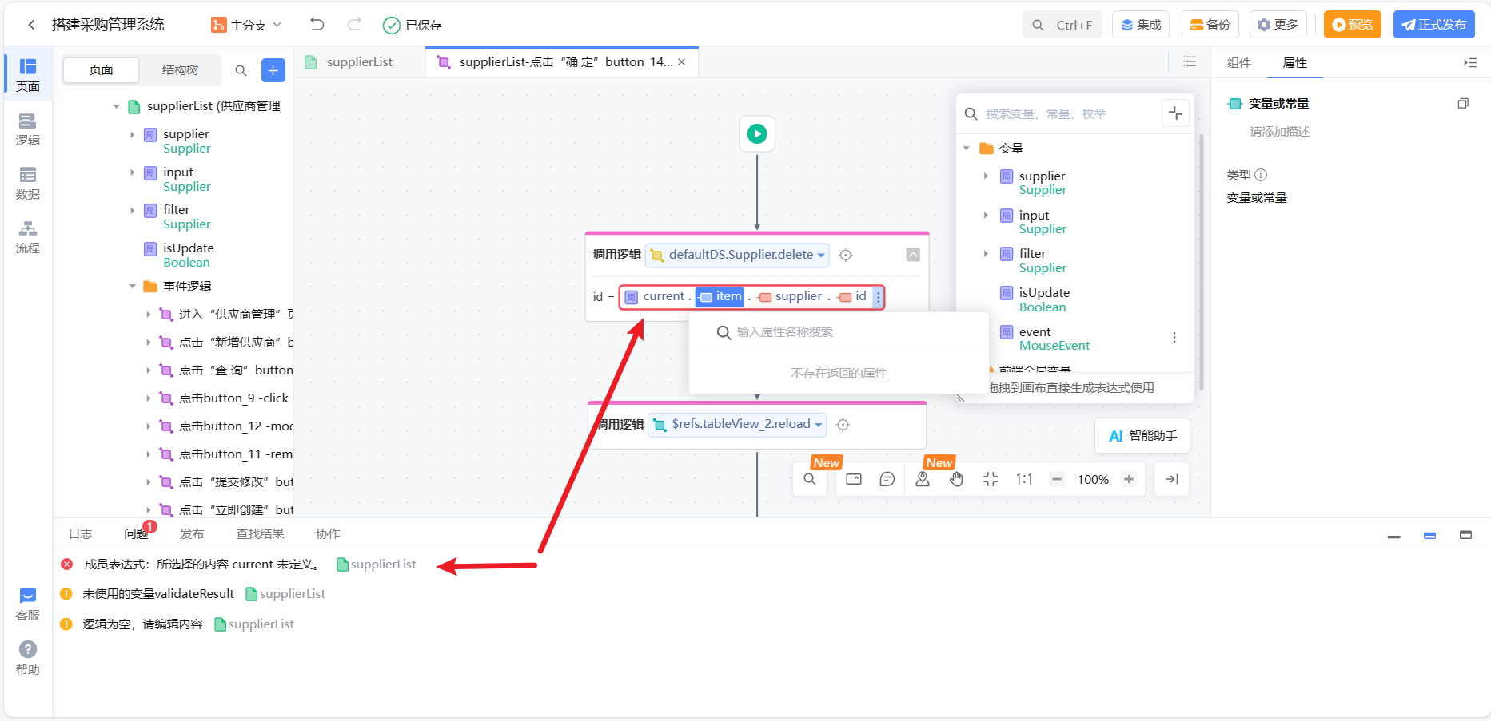
Task: Collapse the 调用逻辑 delete node
Action: [x=913, y=255]
